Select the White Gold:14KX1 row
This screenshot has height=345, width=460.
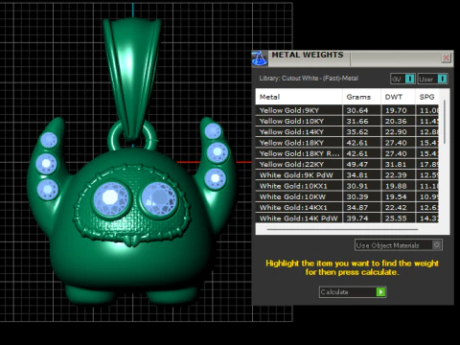[x=347, y=208]
